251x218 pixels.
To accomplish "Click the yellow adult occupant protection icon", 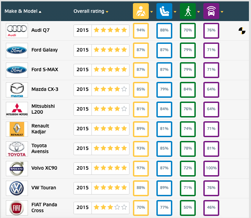I will pyautogui.click(x=141, y=11).
